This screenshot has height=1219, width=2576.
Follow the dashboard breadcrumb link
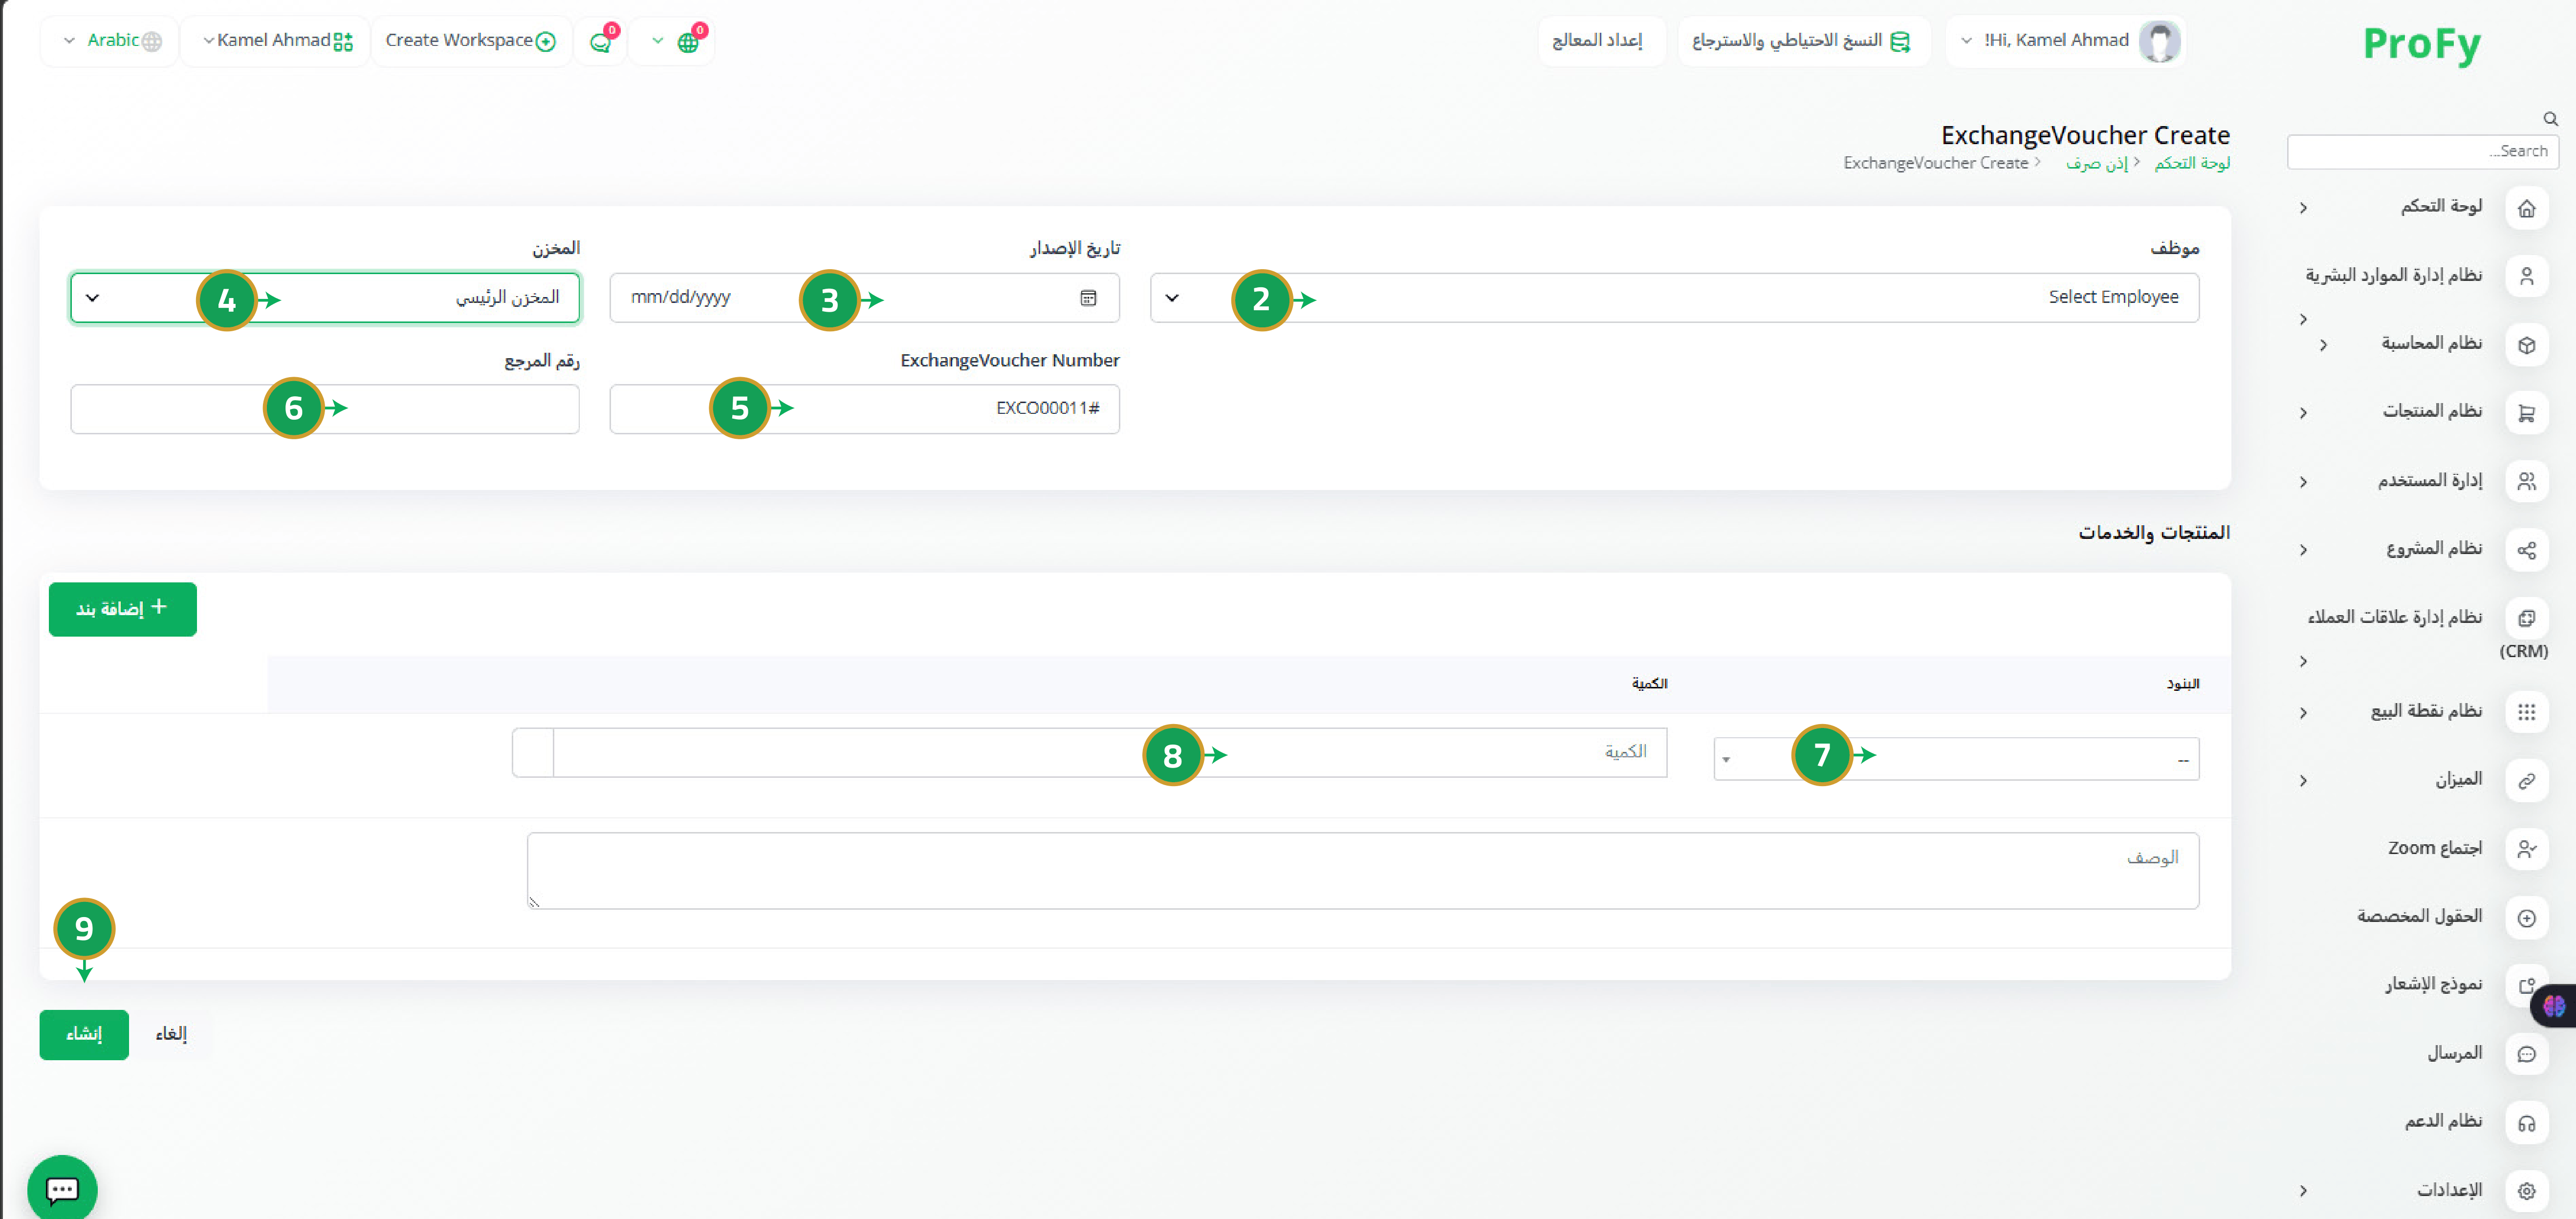pos(2192,163)
